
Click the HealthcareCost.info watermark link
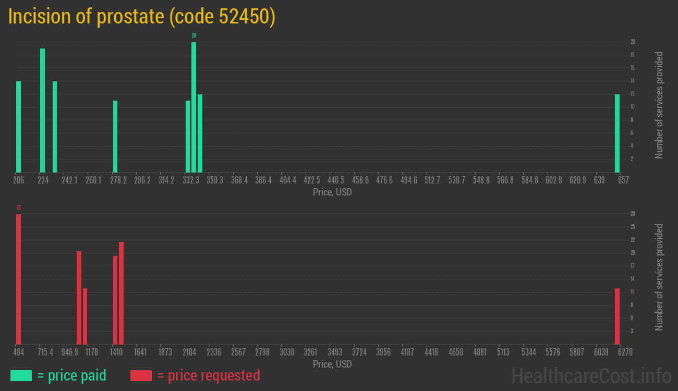point(591,375)
